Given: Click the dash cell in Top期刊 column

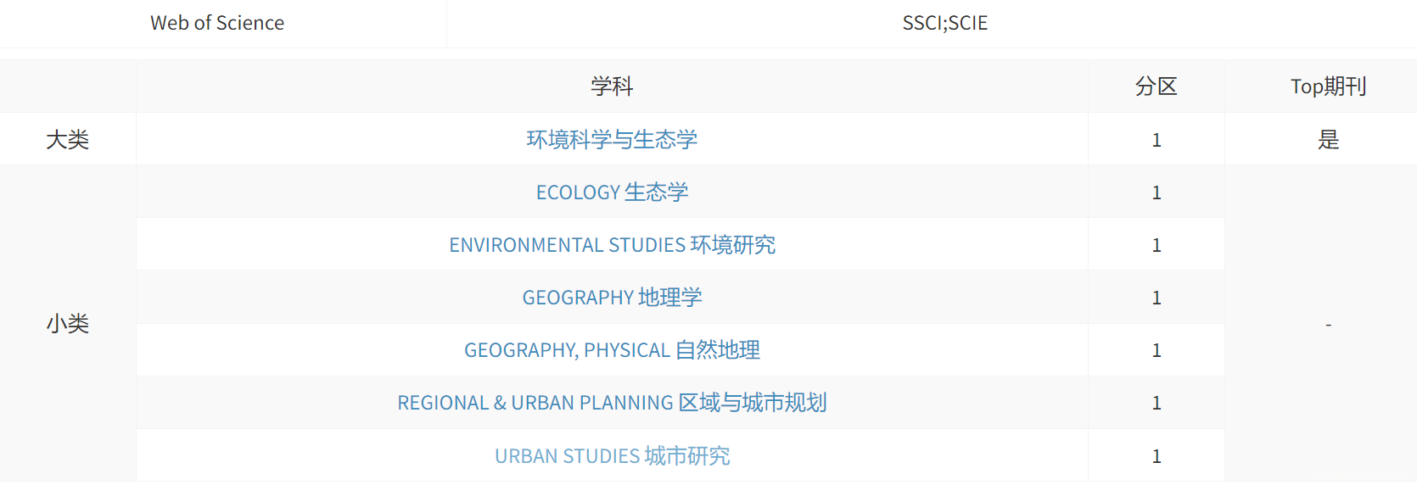Looking at the screenshot, I should [1328, 324].
